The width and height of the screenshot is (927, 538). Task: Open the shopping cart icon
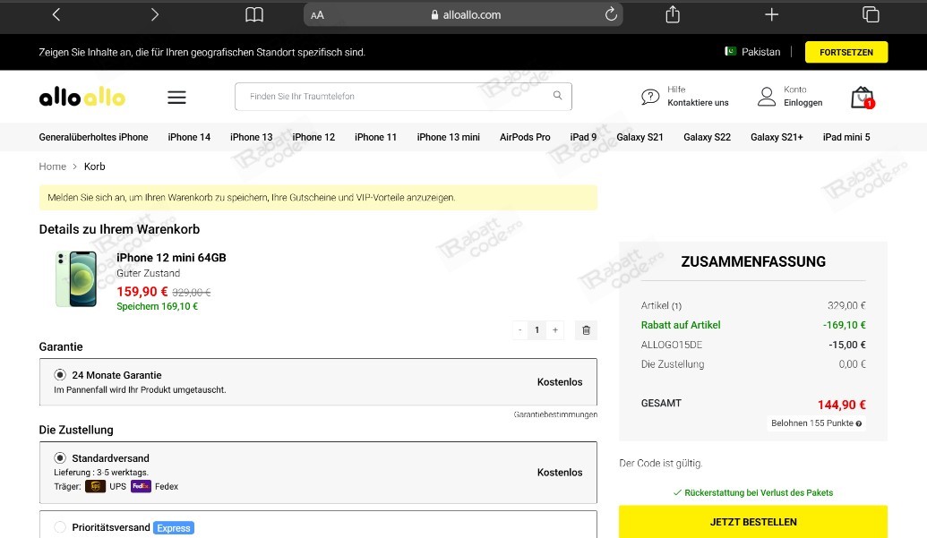(x=862, y=97)
